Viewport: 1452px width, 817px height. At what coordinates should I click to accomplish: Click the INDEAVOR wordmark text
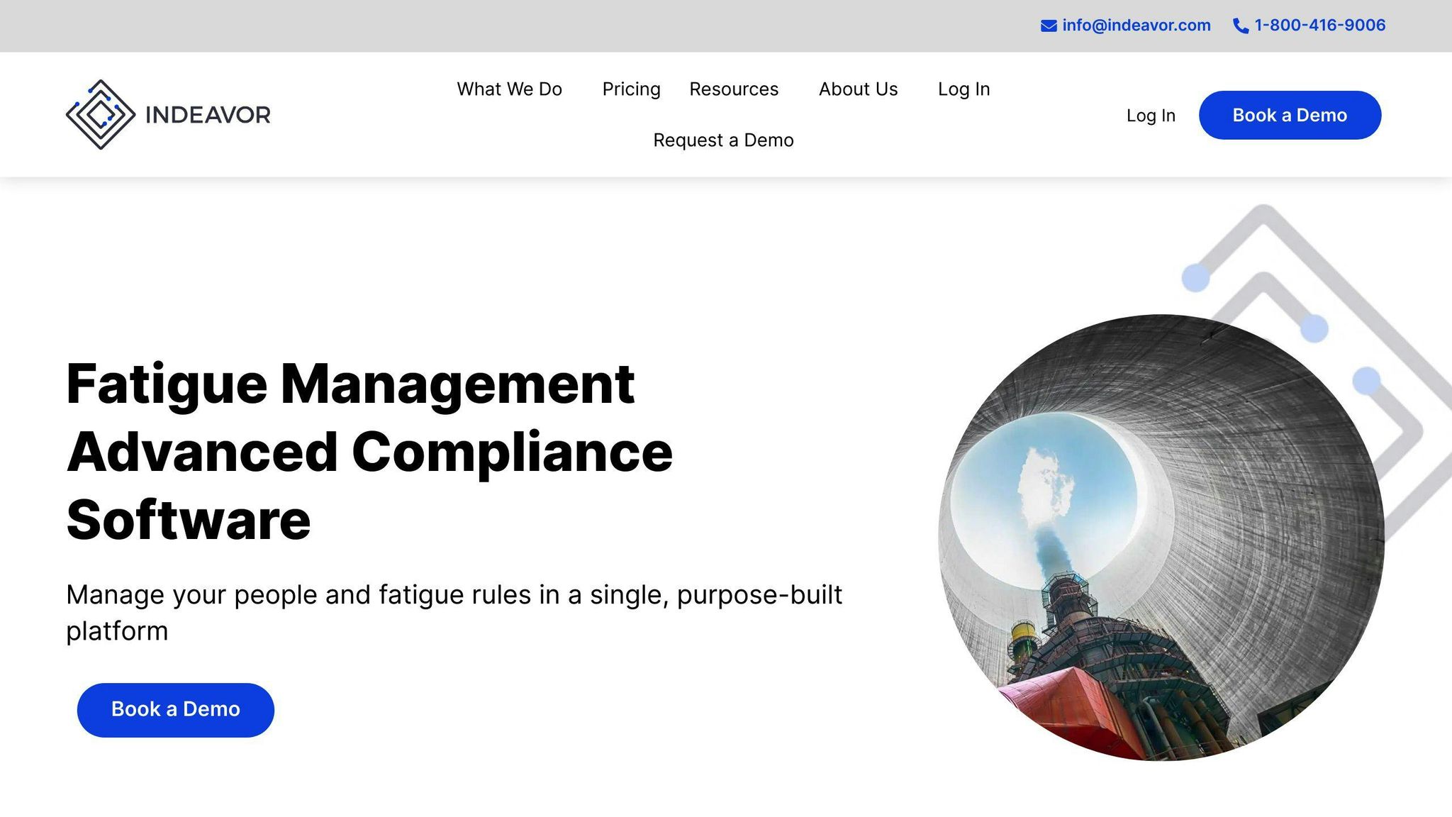(x=208, y=115)
